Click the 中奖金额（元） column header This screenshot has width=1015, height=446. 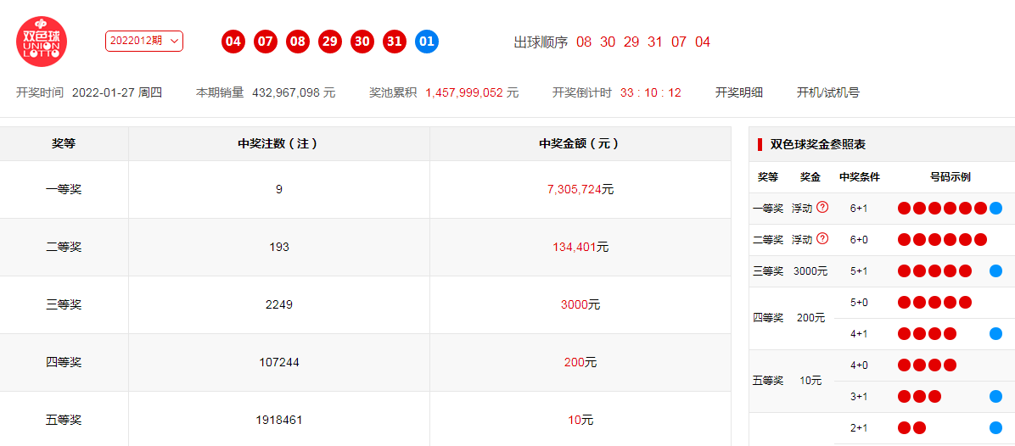580,143
